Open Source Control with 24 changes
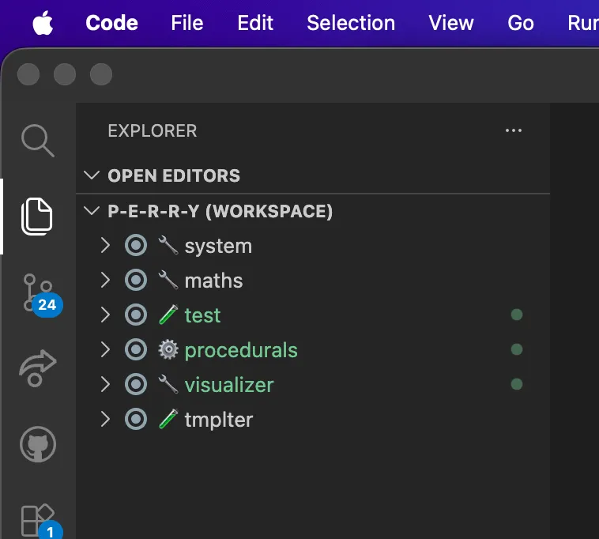Screen dimensions: 599x539 [x=41, y=295]
